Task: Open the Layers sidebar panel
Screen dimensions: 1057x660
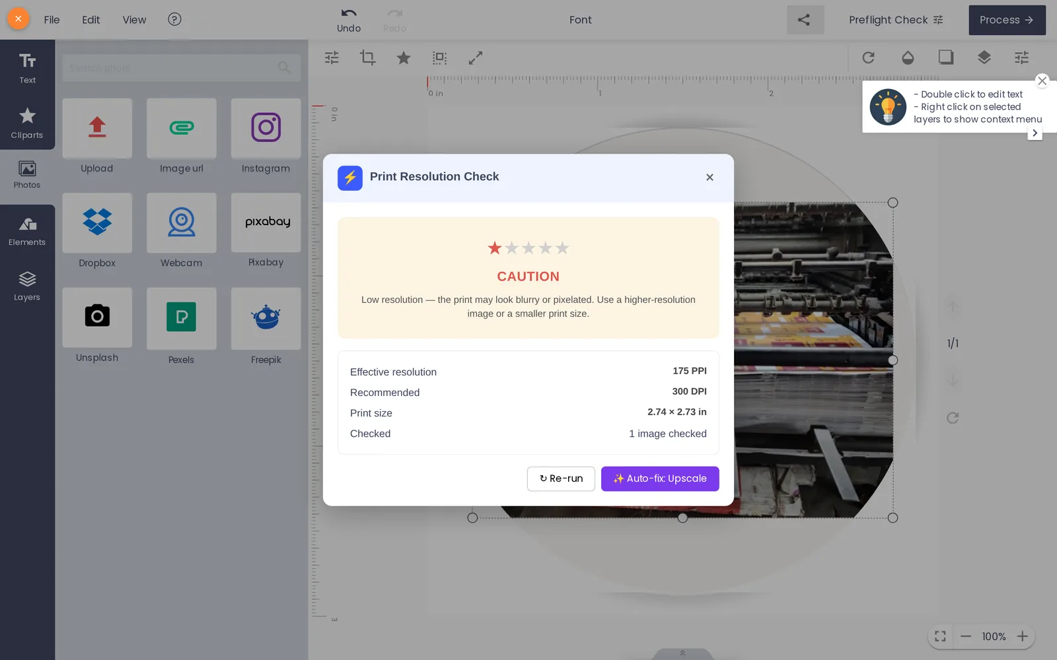Action: point(27,286)
